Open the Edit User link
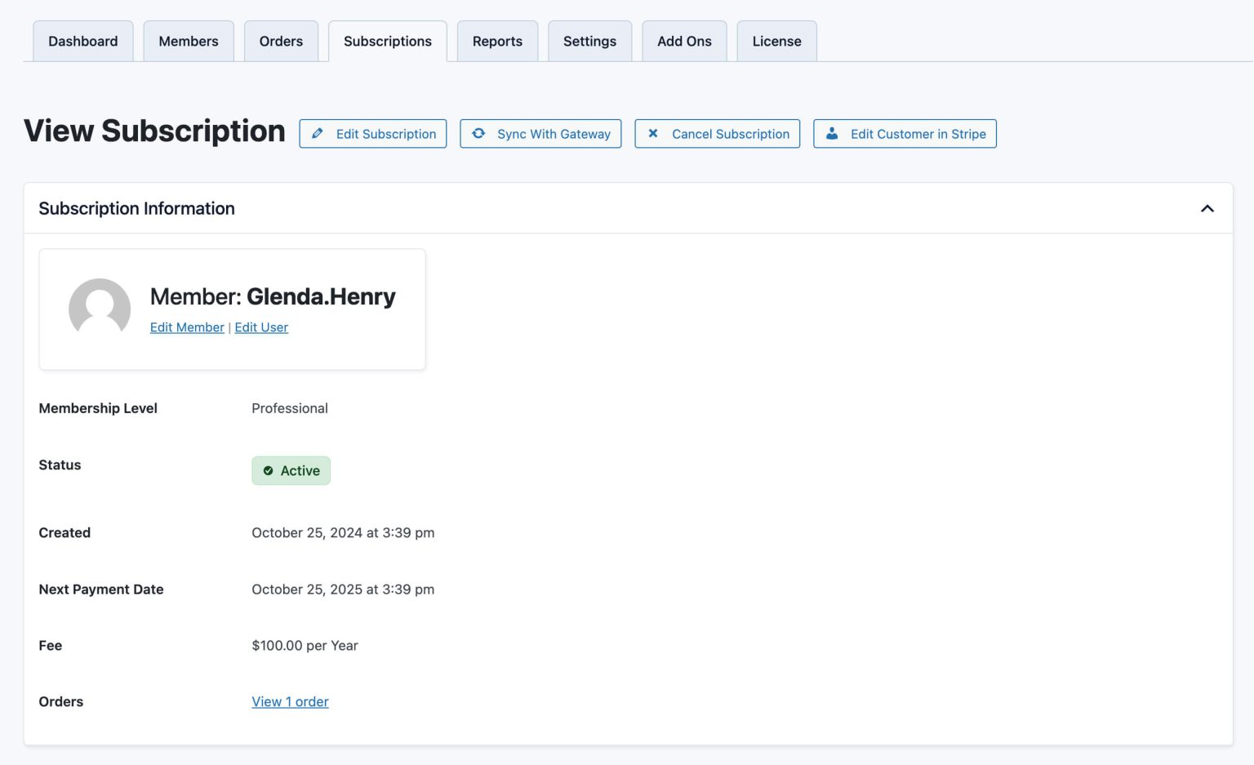The image size is (1254, 765). click(x=261, y=327)
